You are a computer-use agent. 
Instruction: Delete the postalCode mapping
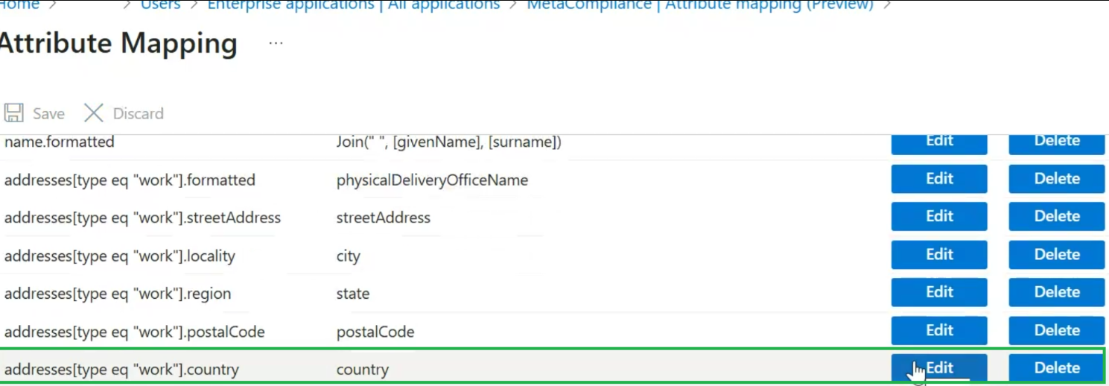pos(1057,330)
